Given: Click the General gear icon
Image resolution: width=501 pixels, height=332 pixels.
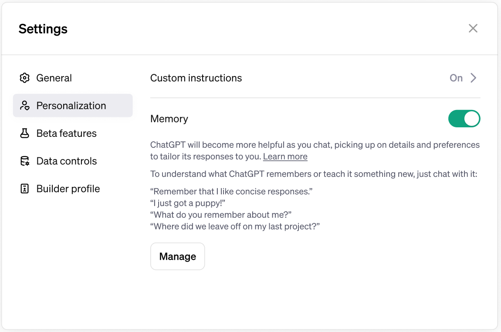Looking at the screenshot, I should coord(25,78).
